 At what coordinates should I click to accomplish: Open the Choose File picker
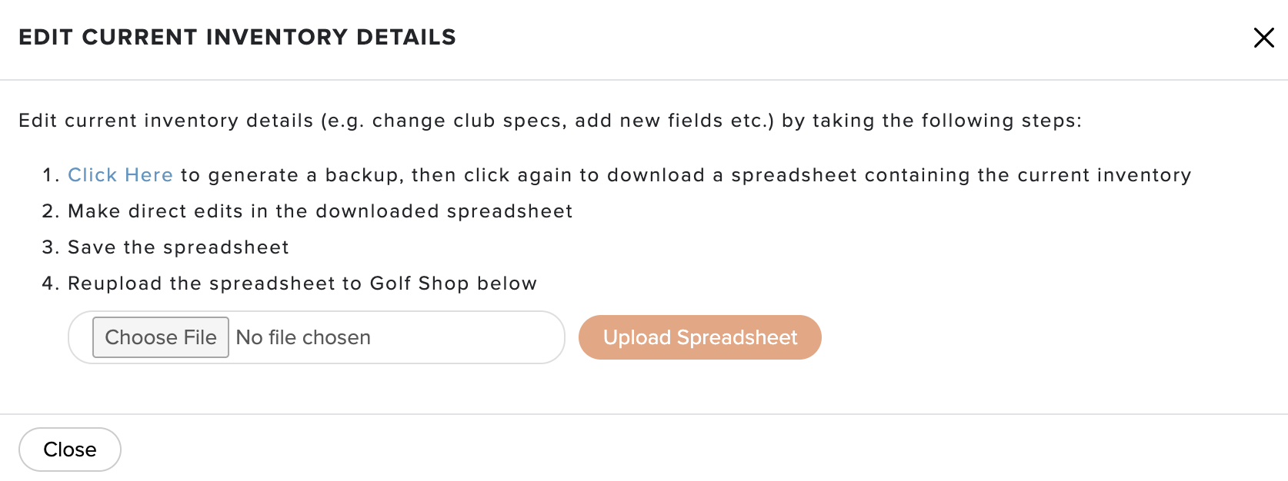coord(161,337)
